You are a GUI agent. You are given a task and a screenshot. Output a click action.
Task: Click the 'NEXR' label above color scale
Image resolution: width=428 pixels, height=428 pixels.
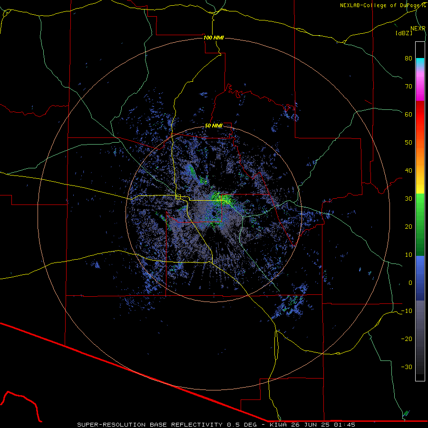point(418,29)
